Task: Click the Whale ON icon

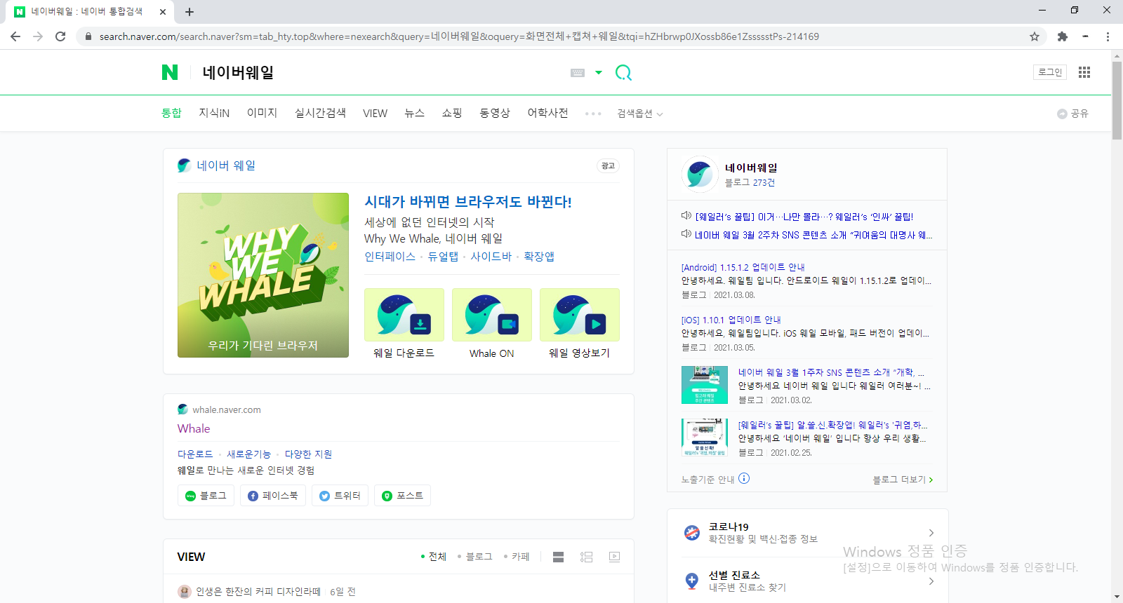Action: click(492, 315)
